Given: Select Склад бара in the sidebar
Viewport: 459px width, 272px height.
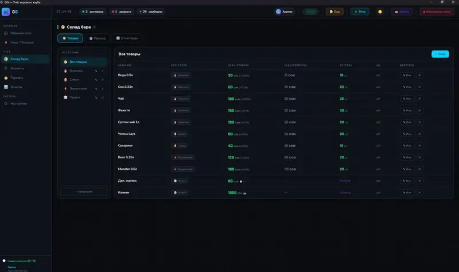Looking at the screenshot, I should (25, 59).
